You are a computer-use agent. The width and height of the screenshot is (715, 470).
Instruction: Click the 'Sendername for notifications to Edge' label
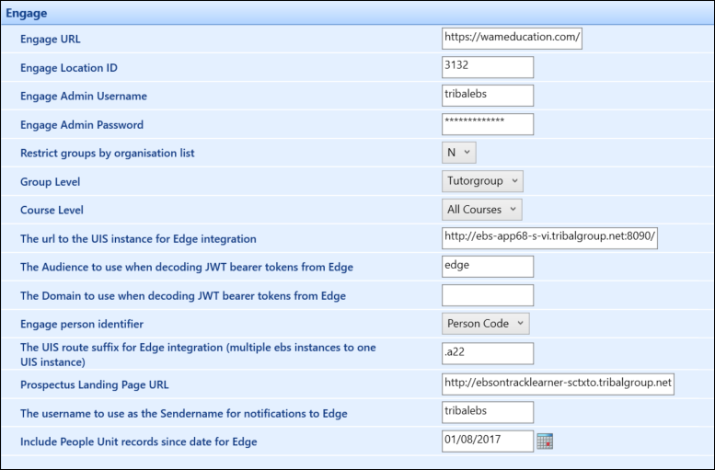pyautogui.click(x=184, y=414)
